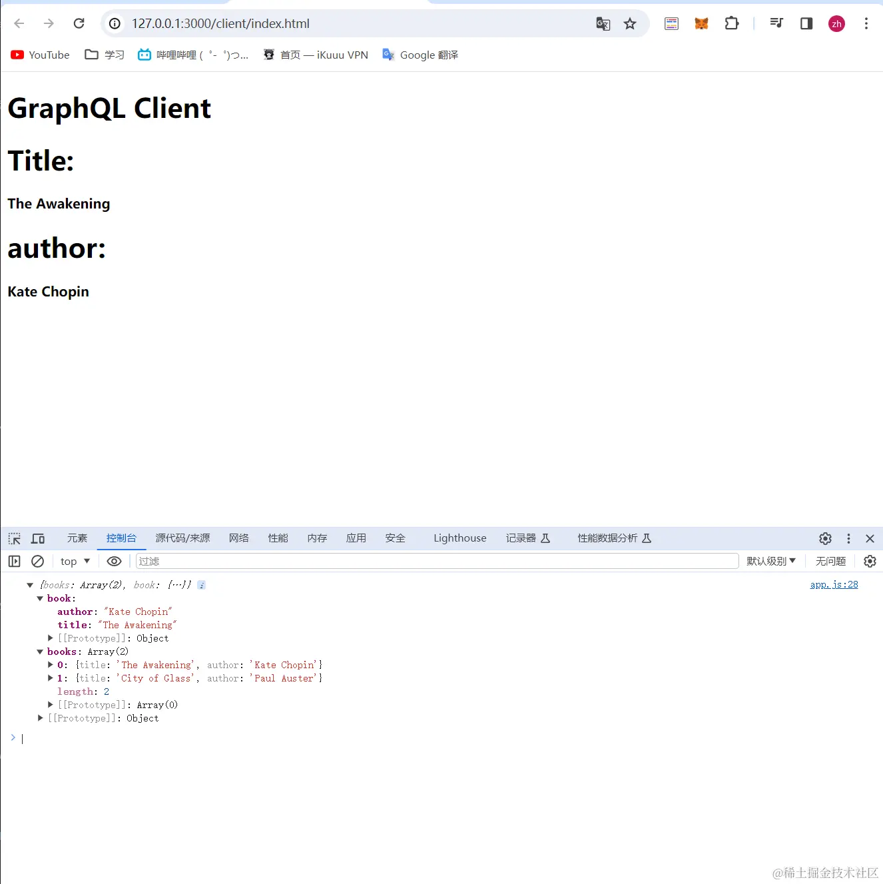Reload the current page

79,24
